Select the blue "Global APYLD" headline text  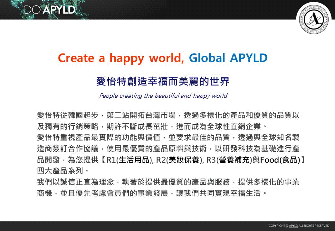(x=228, y=58)
